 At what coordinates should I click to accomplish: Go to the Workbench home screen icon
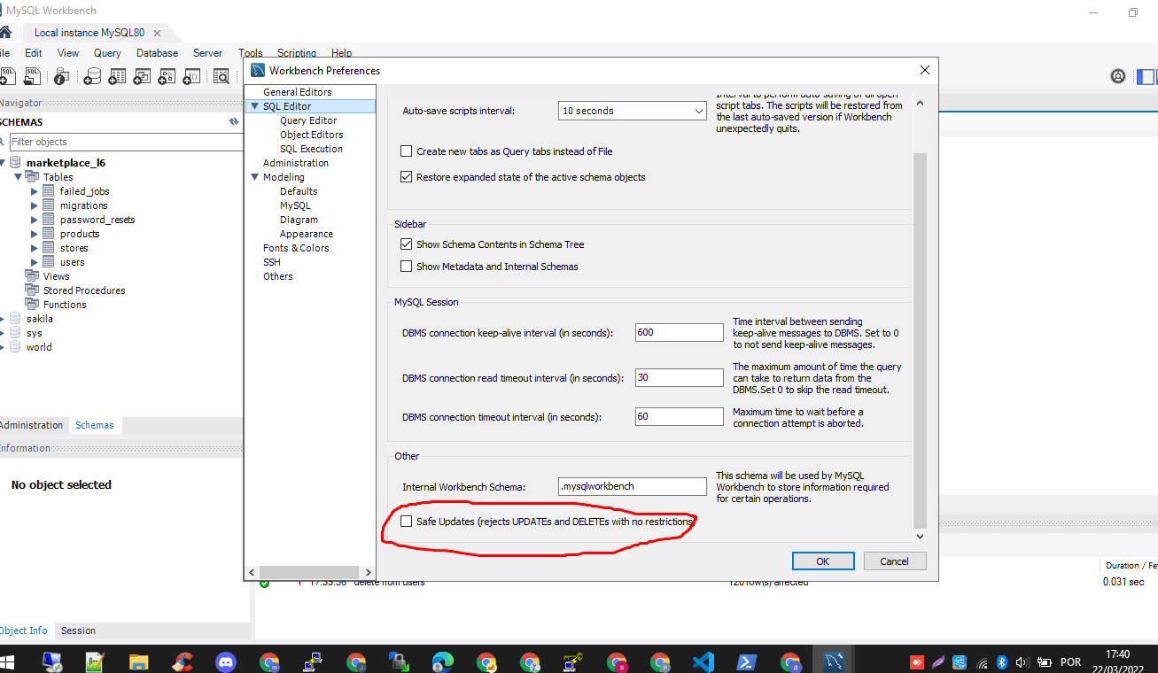[5, 33]
